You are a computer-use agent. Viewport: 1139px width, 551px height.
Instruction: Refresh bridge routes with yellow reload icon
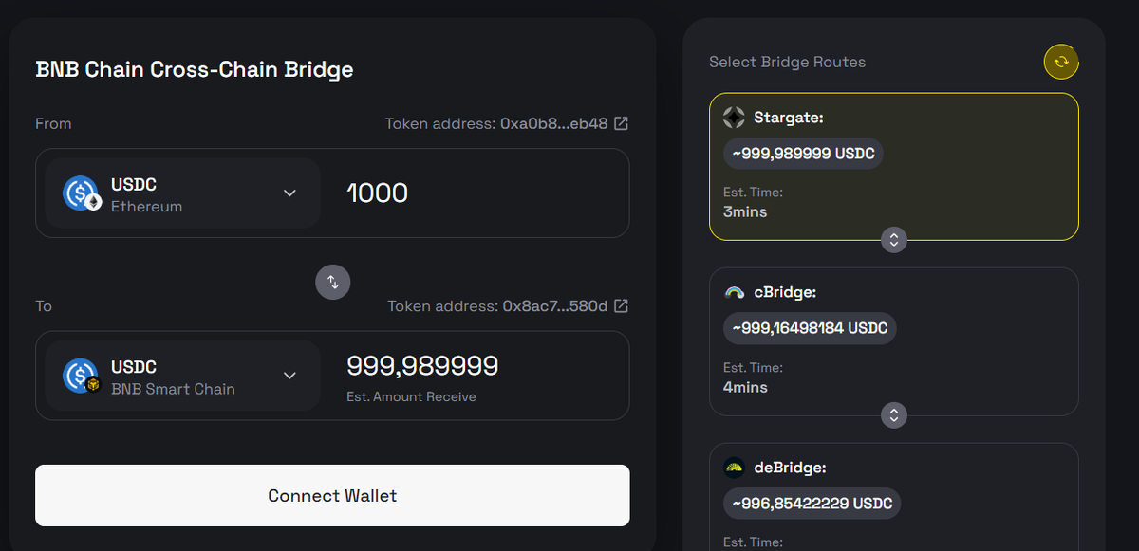pos(1061,63)
